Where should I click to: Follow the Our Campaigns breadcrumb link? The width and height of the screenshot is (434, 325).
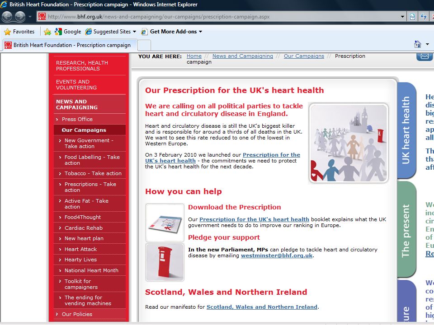click(x=304, y=56)
